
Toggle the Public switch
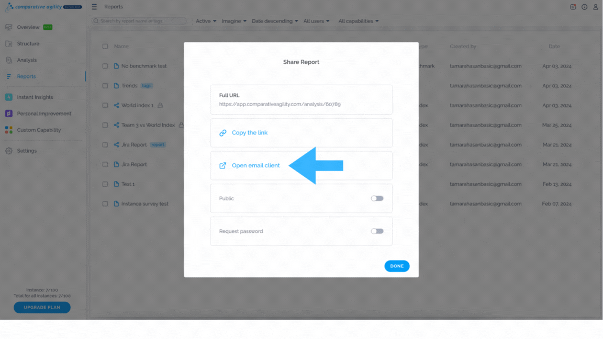click(x=377, y=198)
